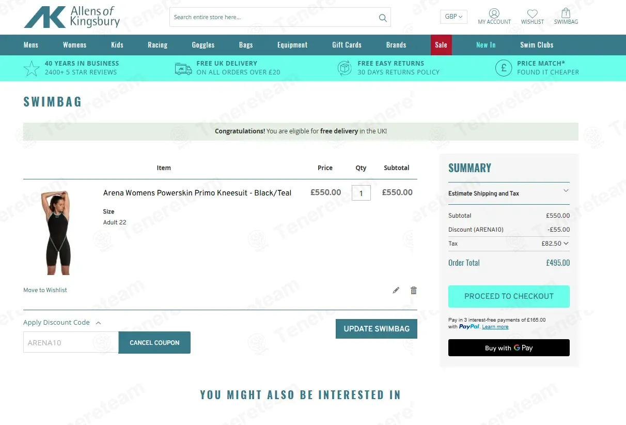The height and width of the screenshot is (425, 626).
Task: Edit item using the pencil icon
Action: (x=396, y=290)
